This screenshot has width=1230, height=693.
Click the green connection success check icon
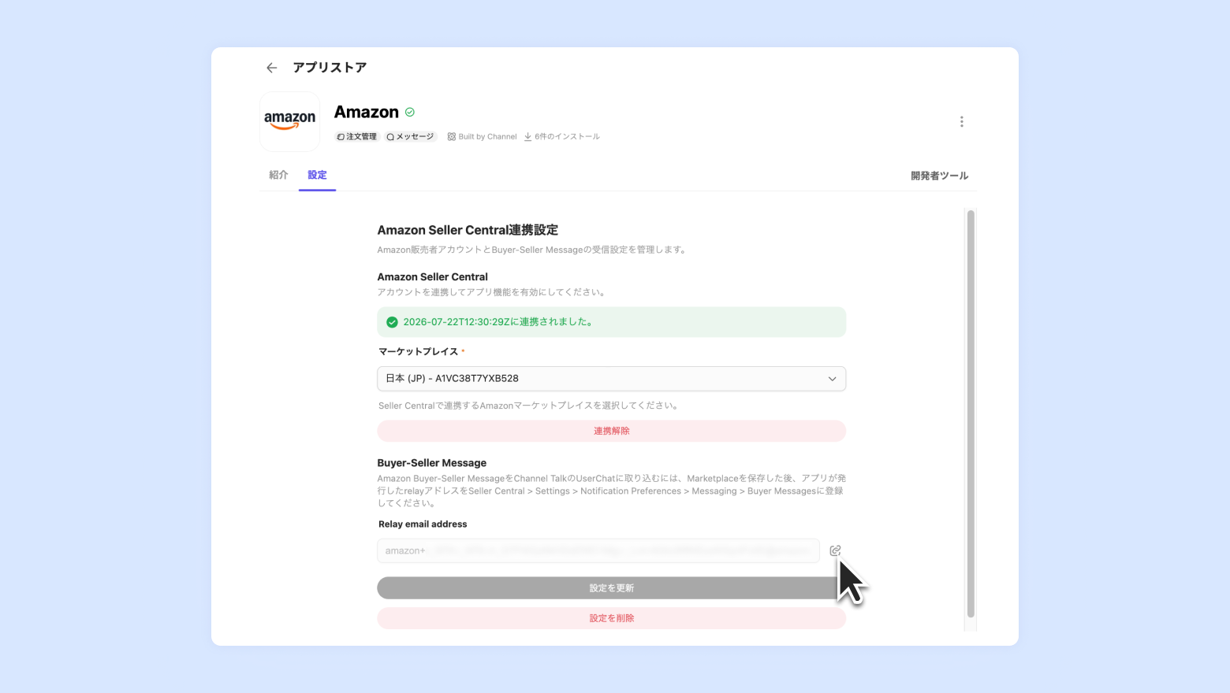(392, 322)
